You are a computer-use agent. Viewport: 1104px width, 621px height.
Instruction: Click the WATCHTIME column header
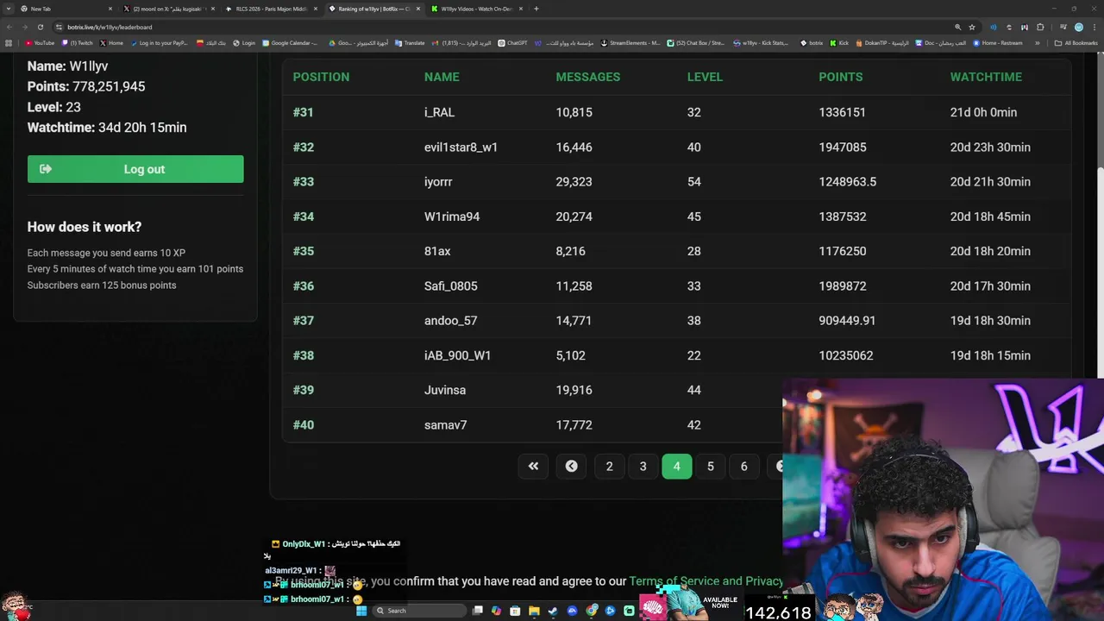[986, 77]
